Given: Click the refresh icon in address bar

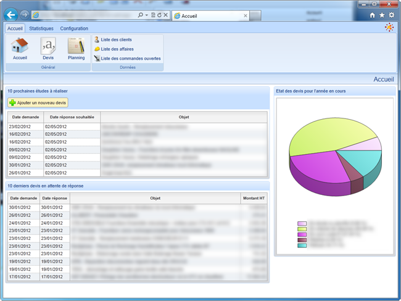Looking at the screenshot, I should coord(159,14).
